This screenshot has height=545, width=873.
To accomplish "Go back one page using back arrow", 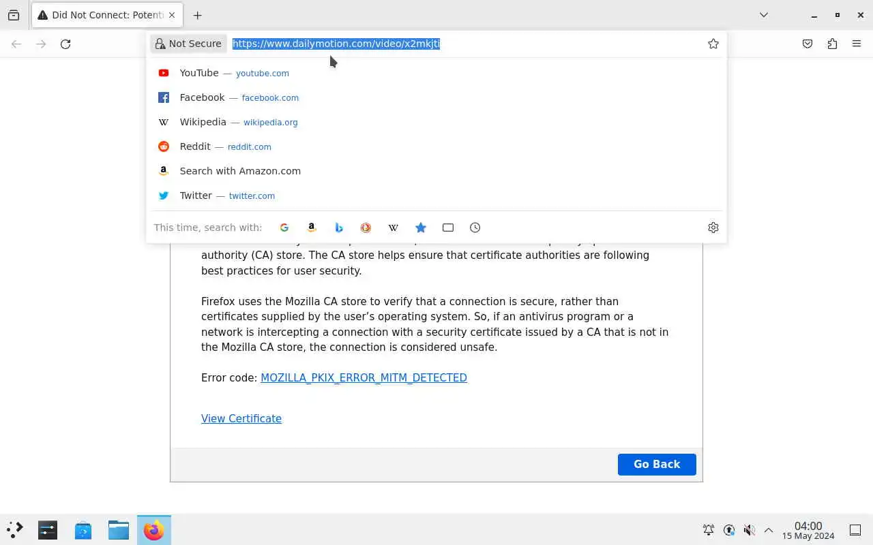I will point(16,44).
